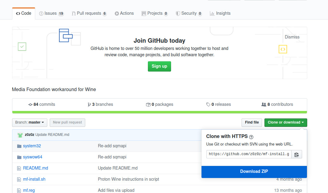Click the HTTPS help question-mark icon
328x193 pixels.
pos(251,137)
